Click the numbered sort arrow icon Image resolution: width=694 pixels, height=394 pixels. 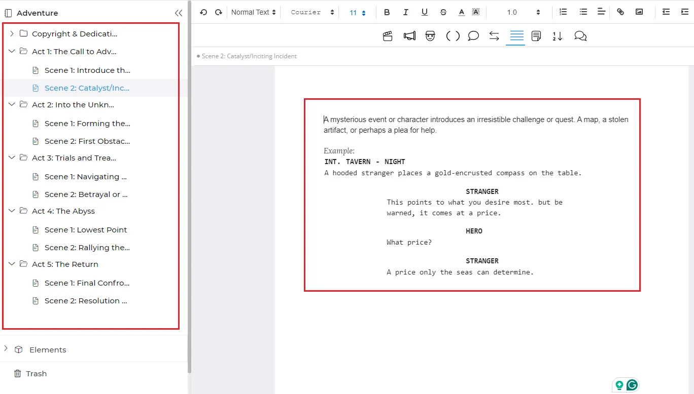(x=558, y=36)
